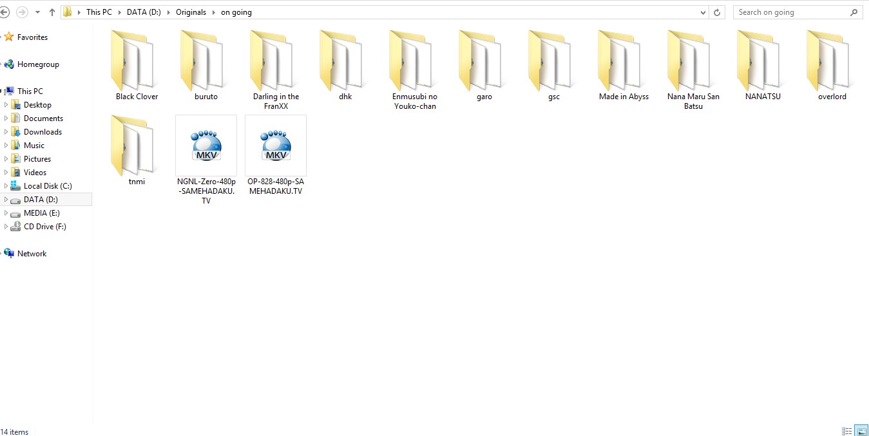
Task: Expand the Music tree node
Action: coord(6,145)
